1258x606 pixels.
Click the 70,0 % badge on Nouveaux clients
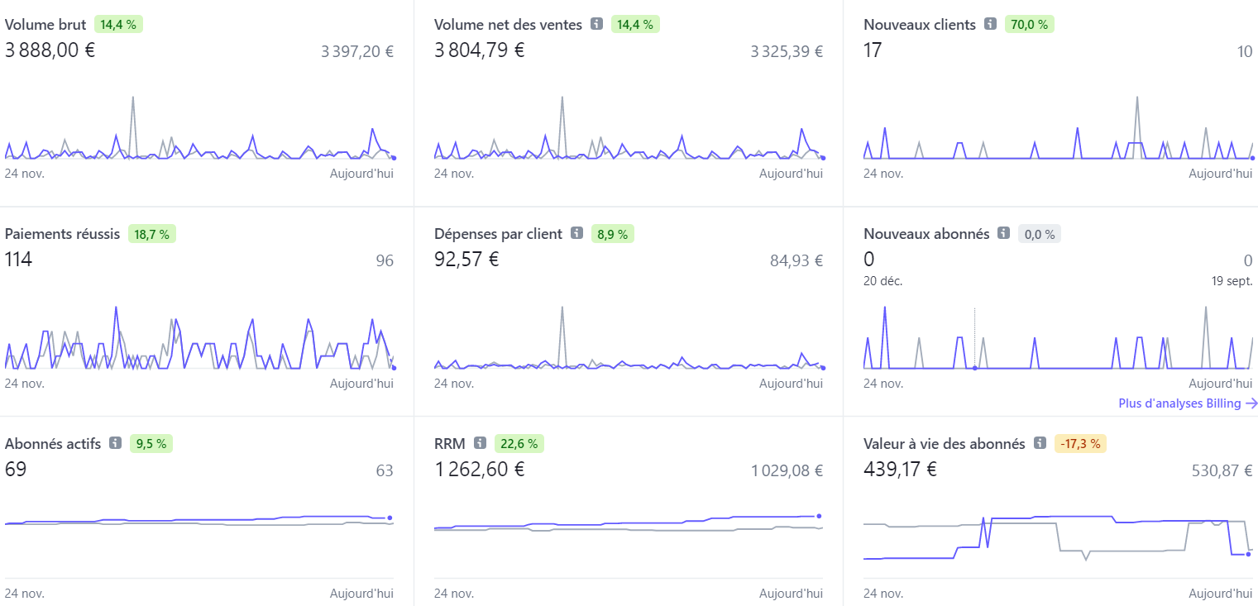1029,25
